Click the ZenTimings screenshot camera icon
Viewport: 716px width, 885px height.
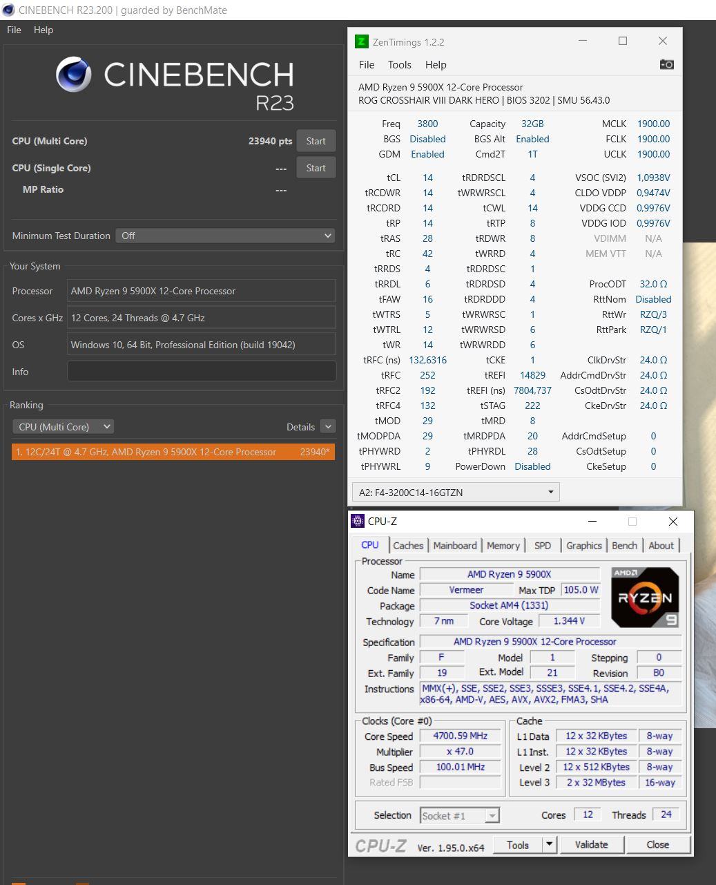(666, 64)
